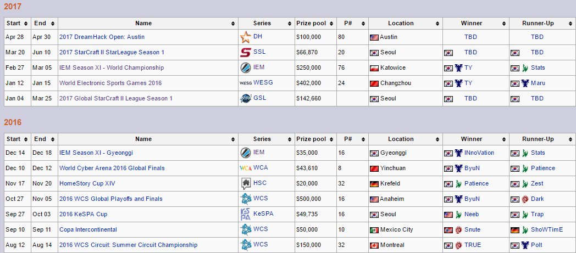576x253 pixels.
Task: Open 2016 WCS Circuit: Summer Circuit Championship
Action: 128,245
